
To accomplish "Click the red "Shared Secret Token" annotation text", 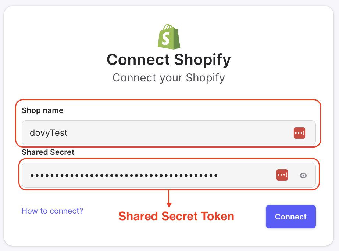I will (x=176, y=217).
